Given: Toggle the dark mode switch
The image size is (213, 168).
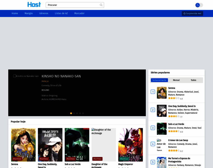Looking at the screenshot, I should (x=199, y=5).
